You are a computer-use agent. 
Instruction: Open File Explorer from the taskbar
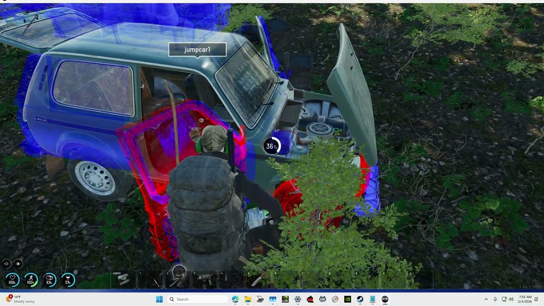248,299
